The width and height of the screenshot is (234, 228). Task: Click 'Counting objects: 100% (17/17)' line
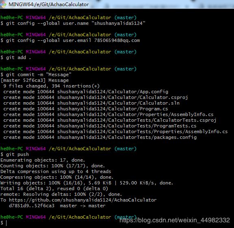click(53, 166)
